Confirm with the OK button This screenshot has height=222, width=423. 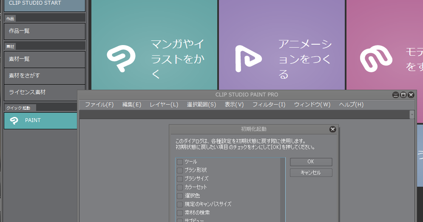311,162
